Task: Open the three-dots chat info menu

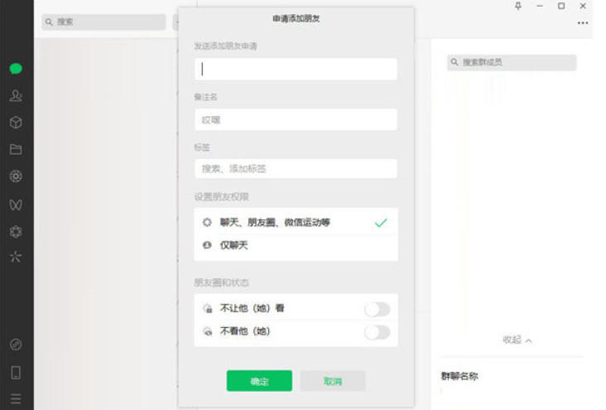Action: [x=583, y=23]
